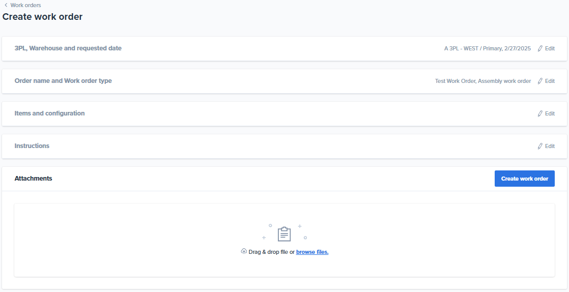Edit Order name and Work order type
569x292 pixels.
[x=546, y=81]
